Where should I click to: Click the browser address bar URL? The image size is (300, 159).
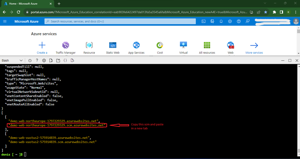pyautogui.click(x=139, y=12)
